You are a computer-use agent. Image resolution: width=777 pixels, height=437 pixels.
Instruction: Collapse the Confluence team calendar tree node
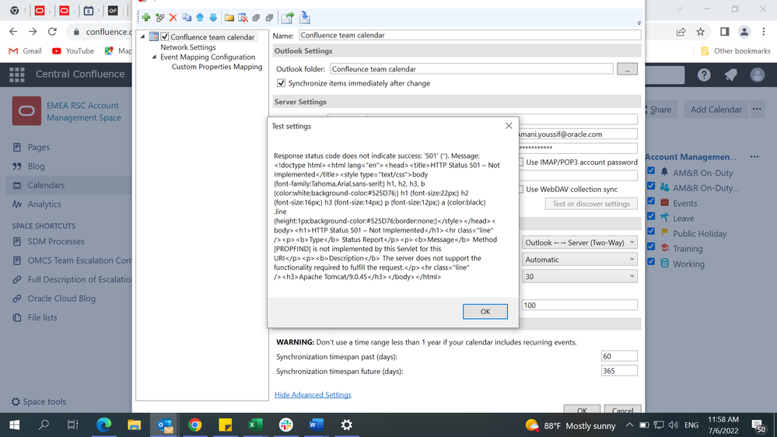[143, 37]
